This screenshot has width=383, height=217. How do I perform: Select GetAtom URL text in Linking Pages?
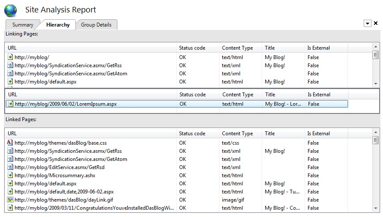(x=71, y=74)
